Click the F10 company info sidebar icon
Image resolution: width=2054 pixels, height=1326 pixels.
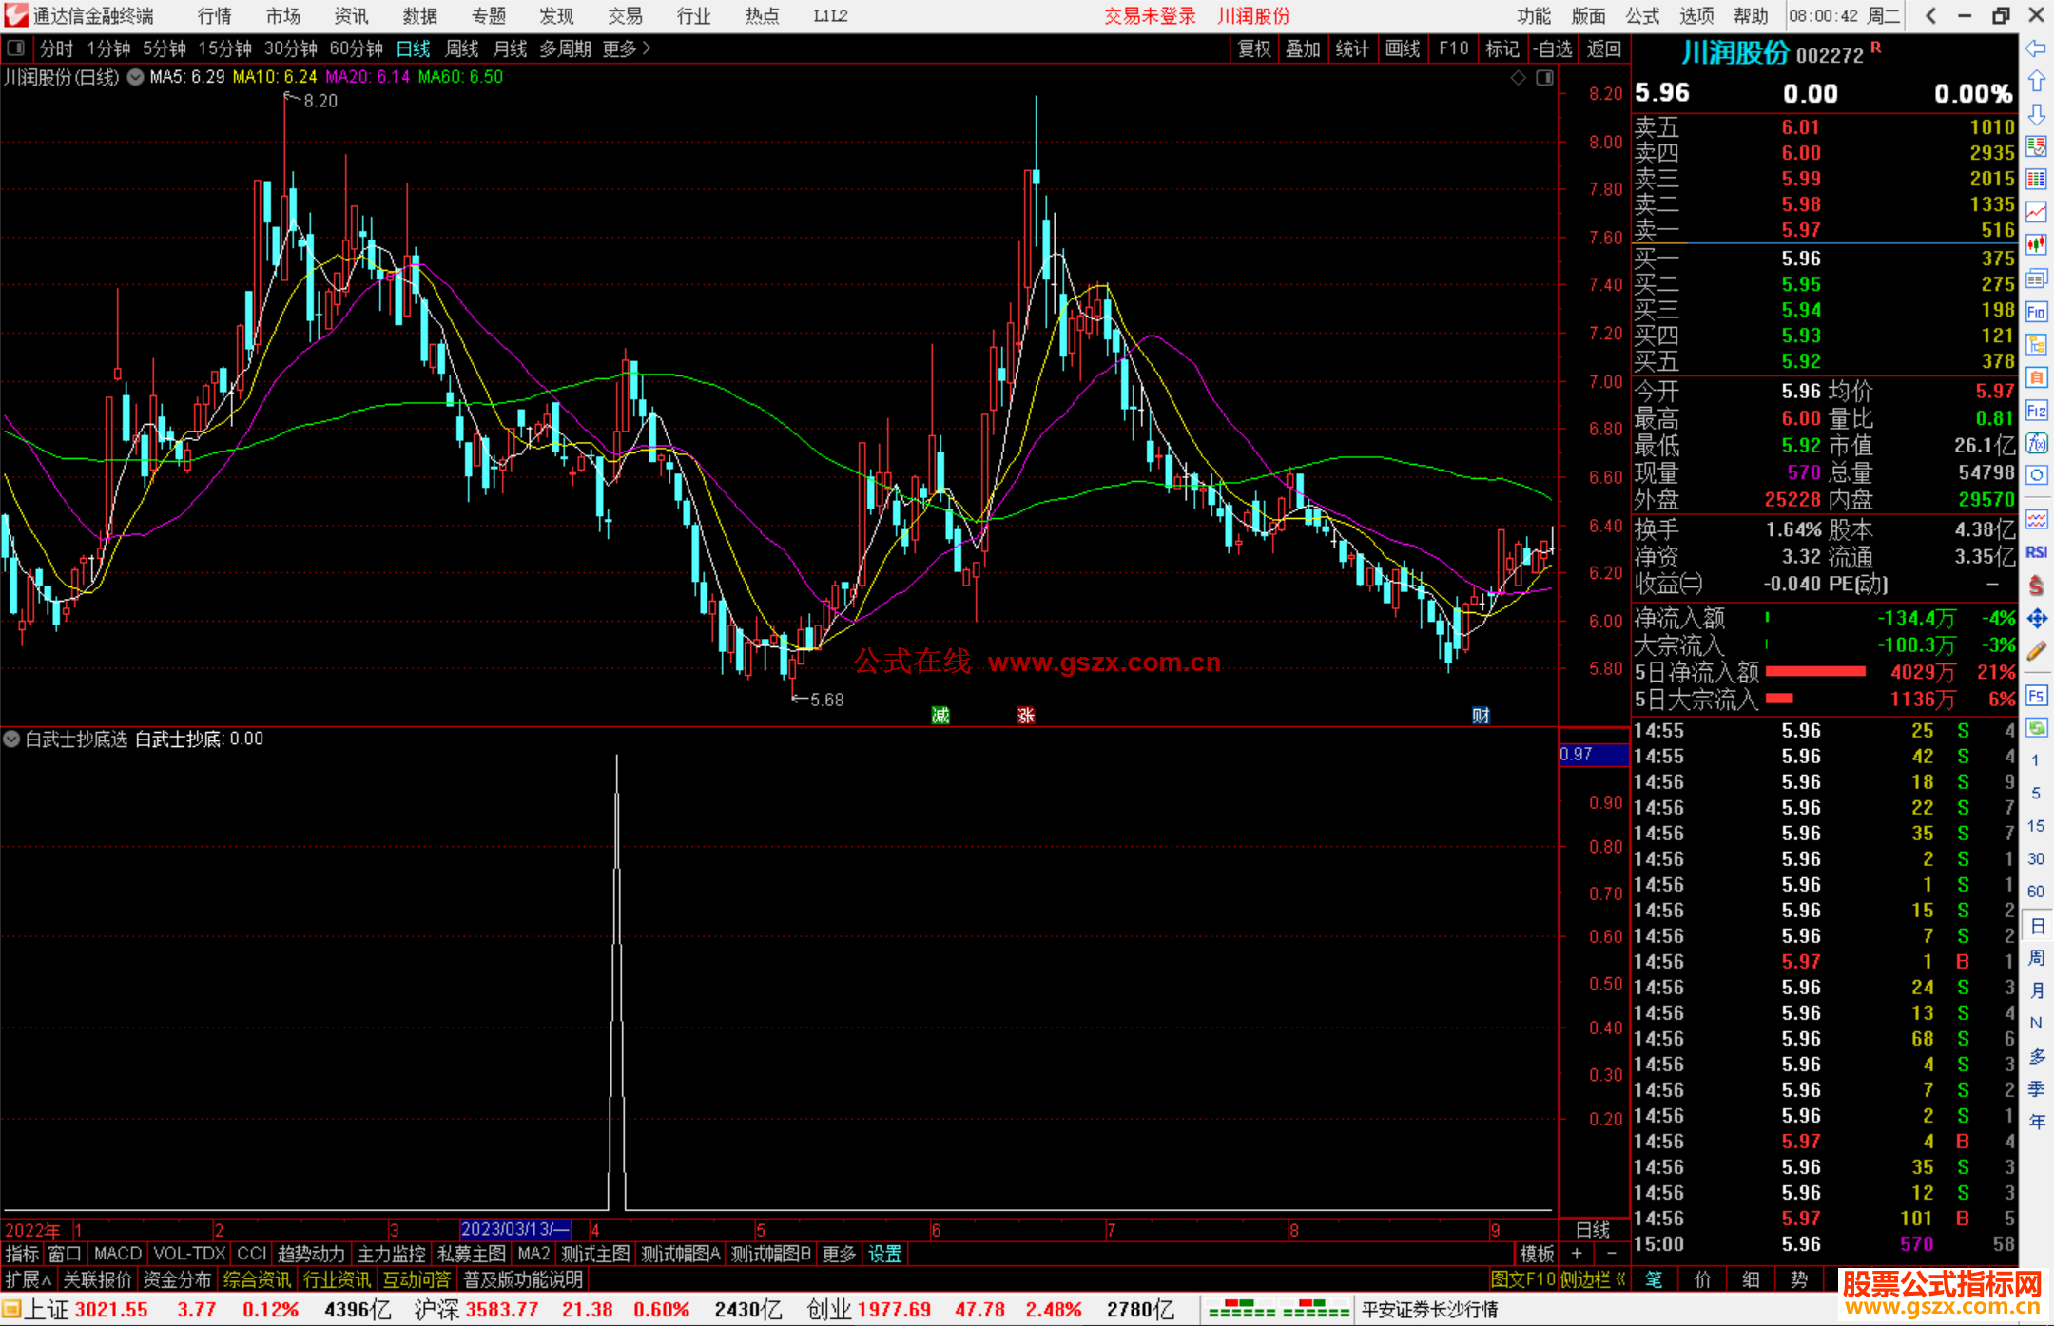click(x=2036, y=312)
